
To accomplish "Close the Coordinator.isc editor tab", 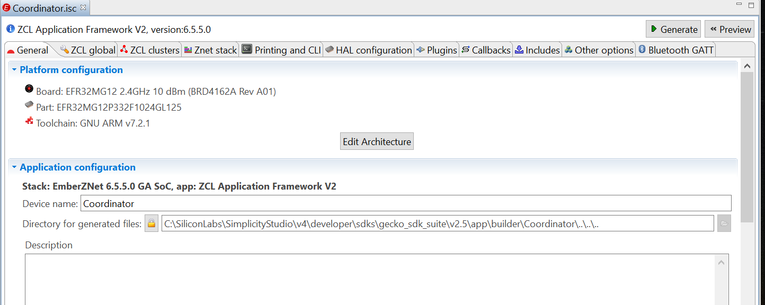I will [x=83, y=7].
